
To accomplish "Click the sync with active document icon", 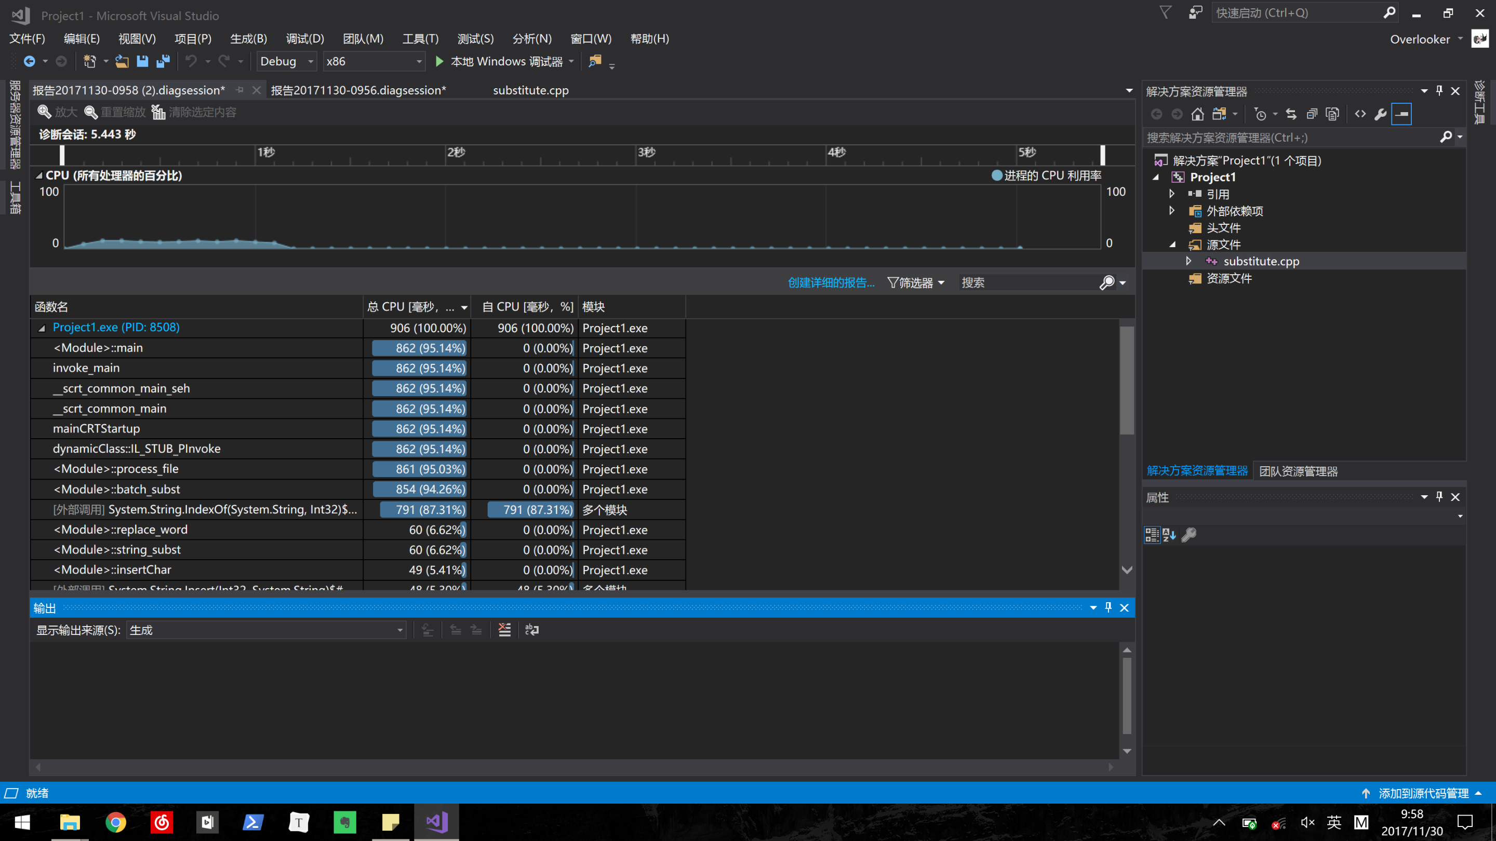I will tap(1291, 114).
